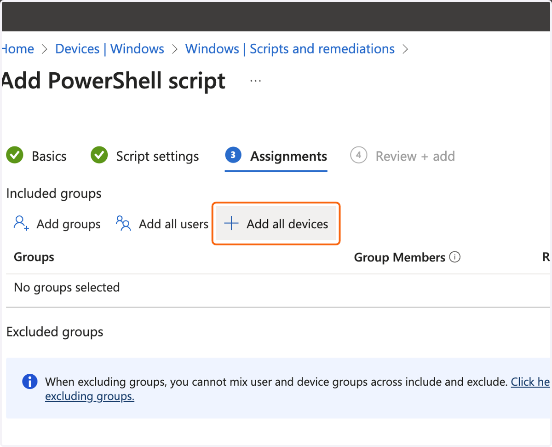Click the Included groups heading
The height and width of the screenshot is (447, 552).
pyautogui.click(x=54, y=194)
